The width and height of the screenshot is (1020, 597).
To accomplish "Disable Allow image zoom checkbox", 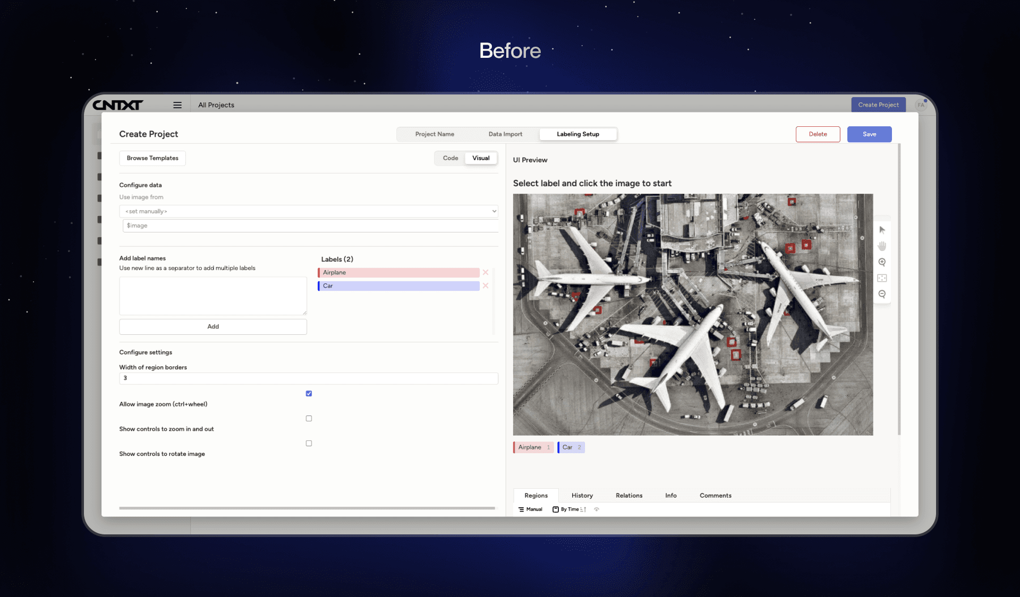I will point(309,394).
